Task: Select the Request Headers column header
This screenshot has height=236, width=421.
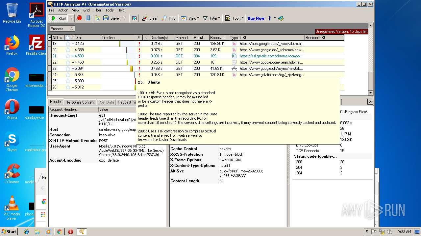Action: click(74, 109)
